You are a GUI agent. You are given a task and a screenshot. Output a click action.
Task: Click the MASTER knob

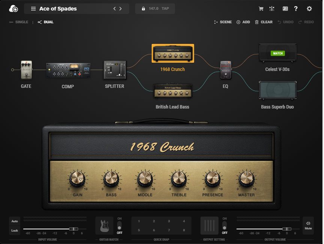click(x=247, y=179)
